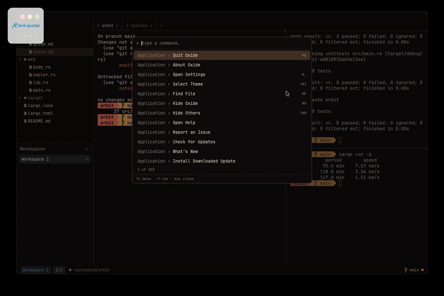Image resolution: width=444 pixels, height=296 pixels.
Task: Click the file icon beside kepler.rs
Action: tap(31, 75)
